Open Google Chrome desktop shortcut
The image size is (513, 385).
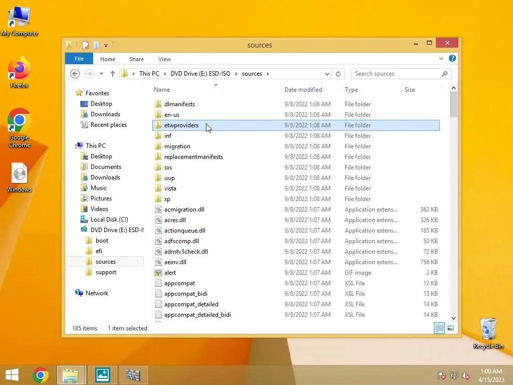click(x=20, y=128)
